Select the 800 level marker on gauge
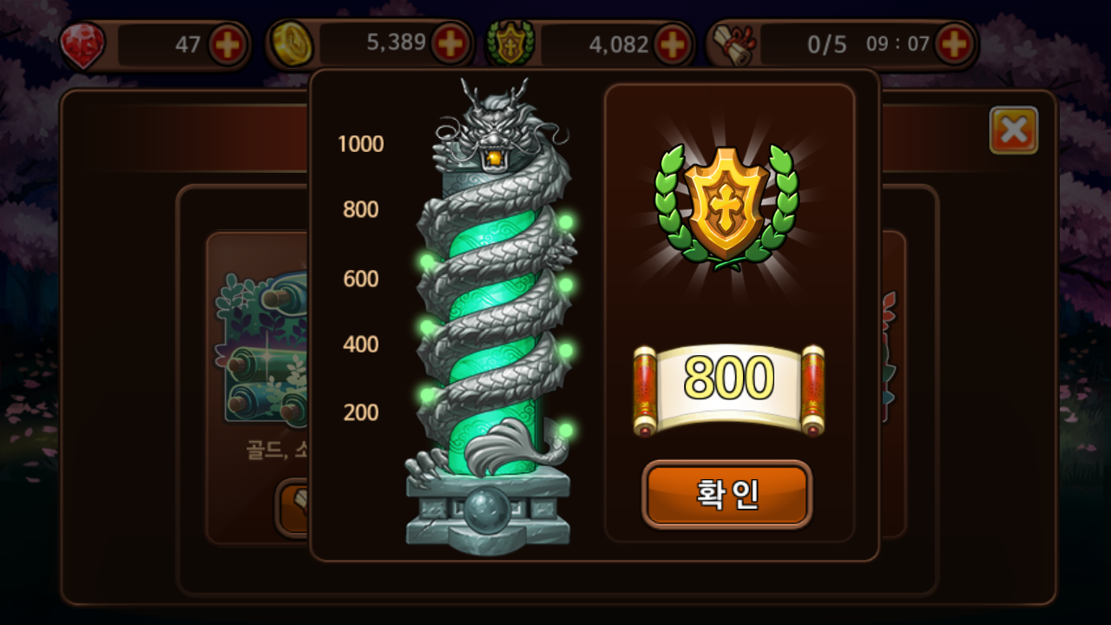Screen dimensions: 1111x625 point(361,209)
